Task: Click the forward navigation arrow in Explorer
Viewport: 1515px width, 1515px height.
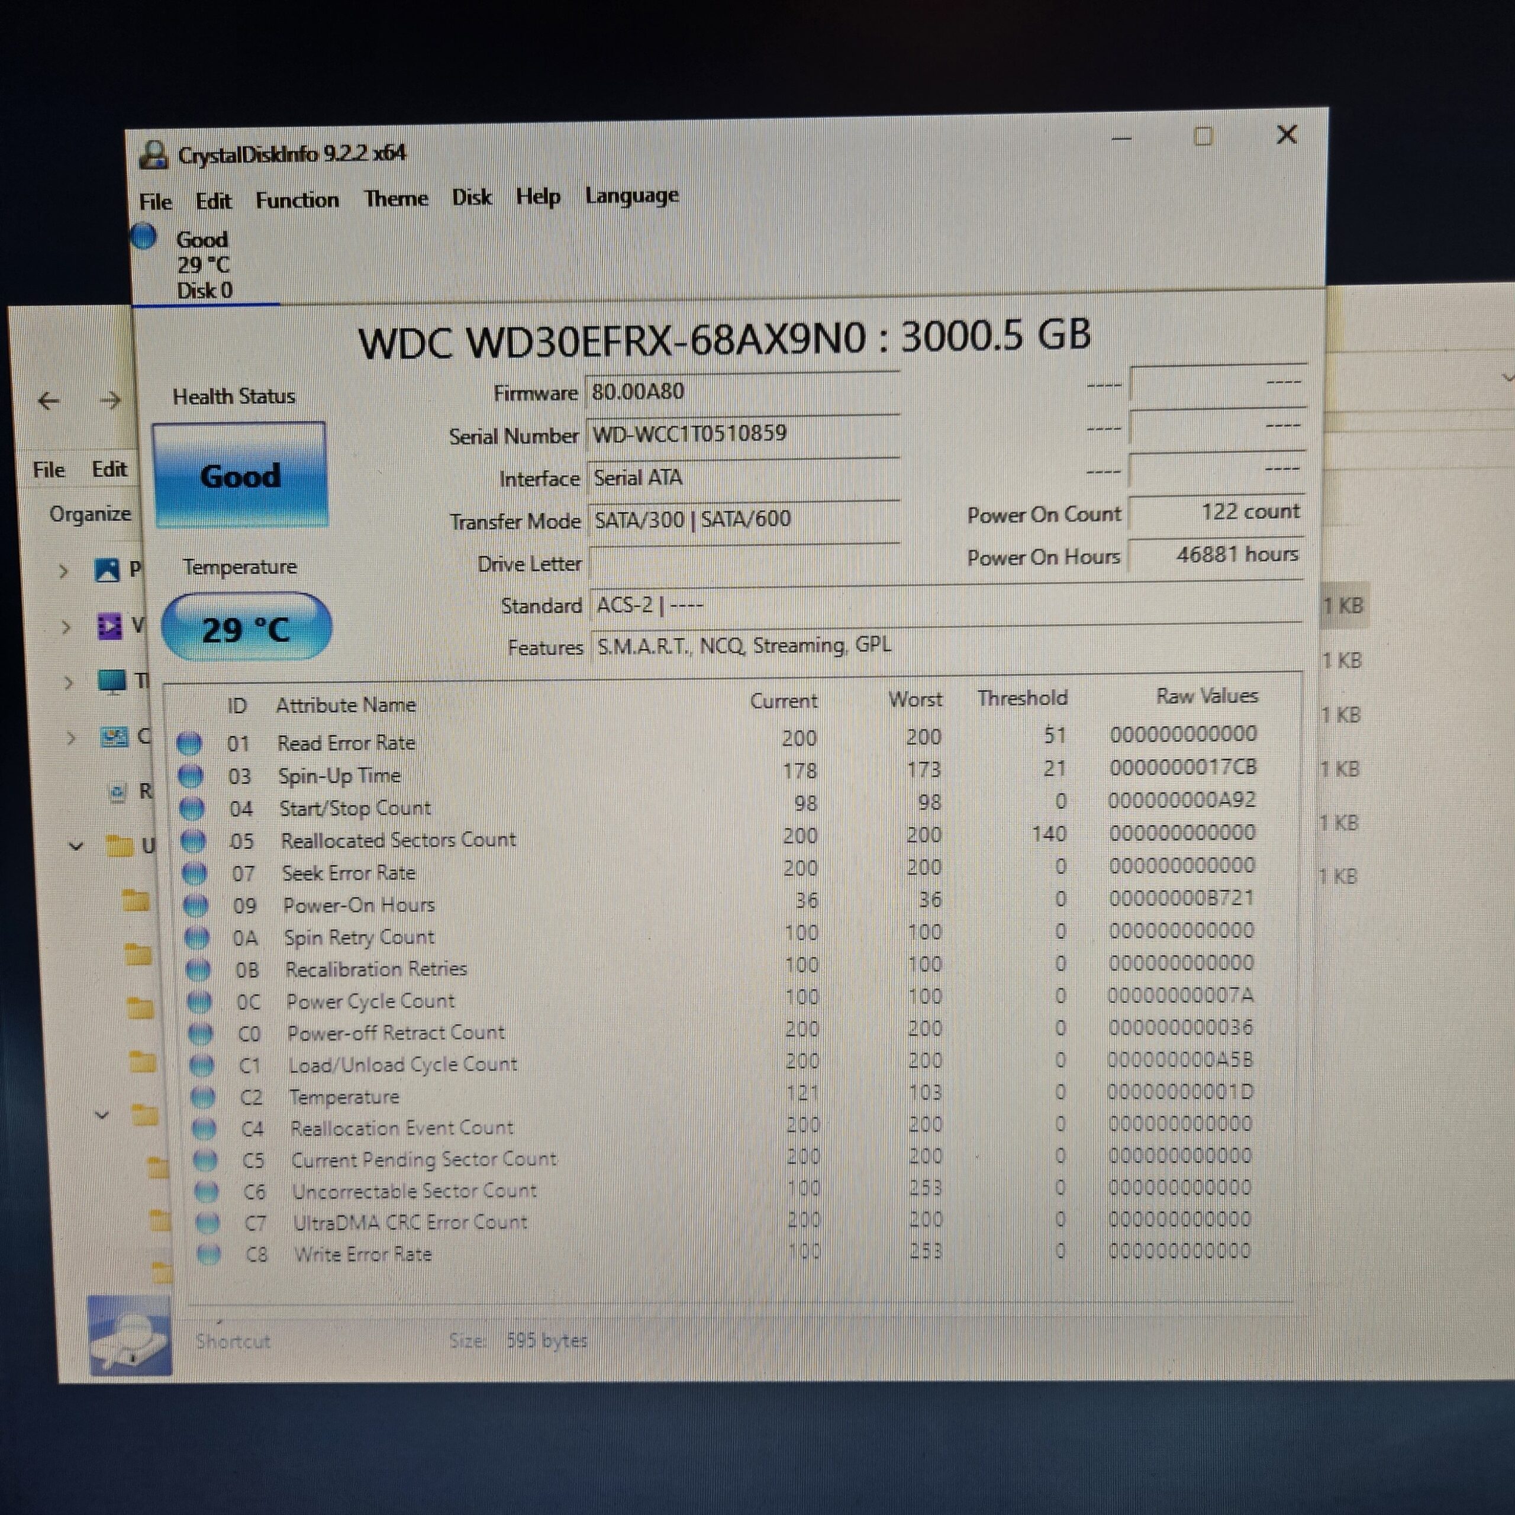Action: (110, 401)
